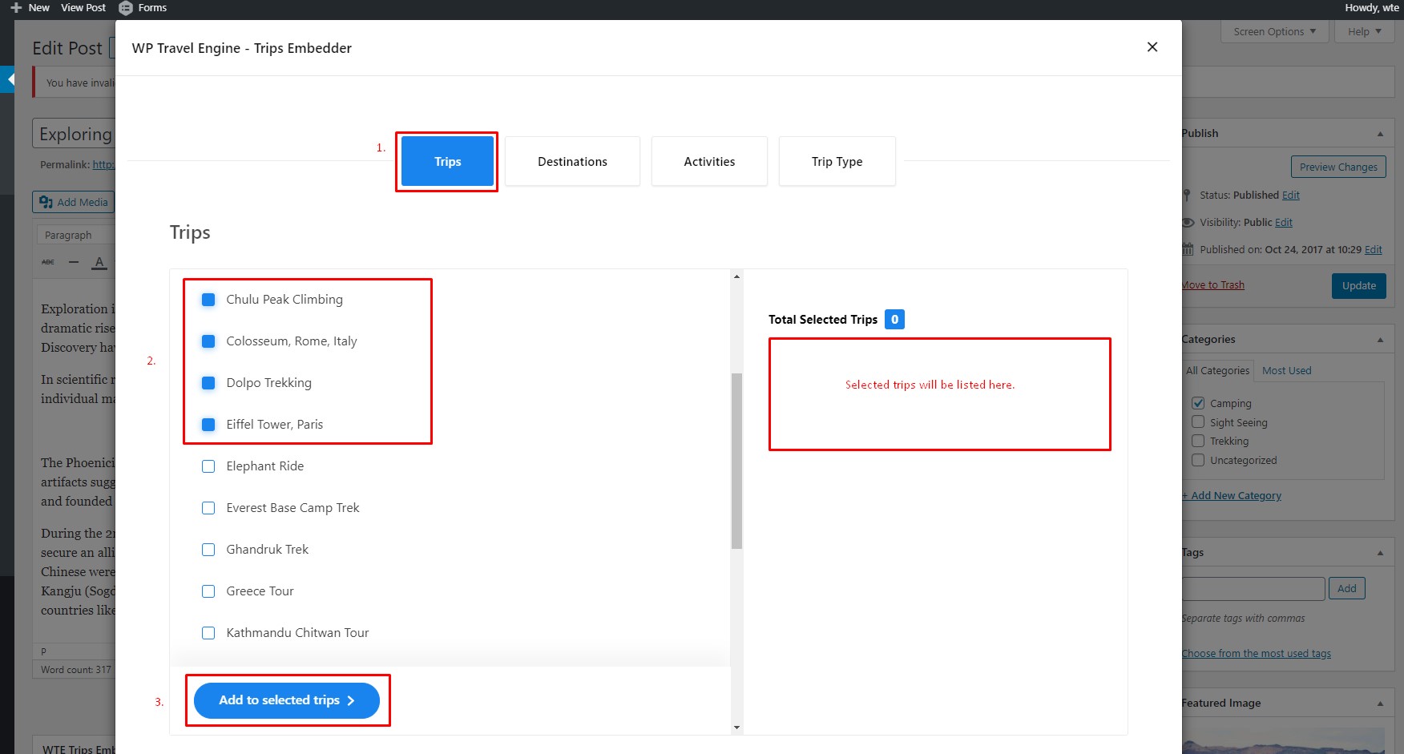Click Preview Changes button
This screenshot has height=754, width=1404.
[1338, 167]
